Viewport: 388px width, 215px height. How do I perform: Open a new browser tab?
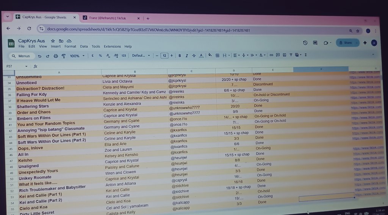pyautogui.click(x=148, y=18)
